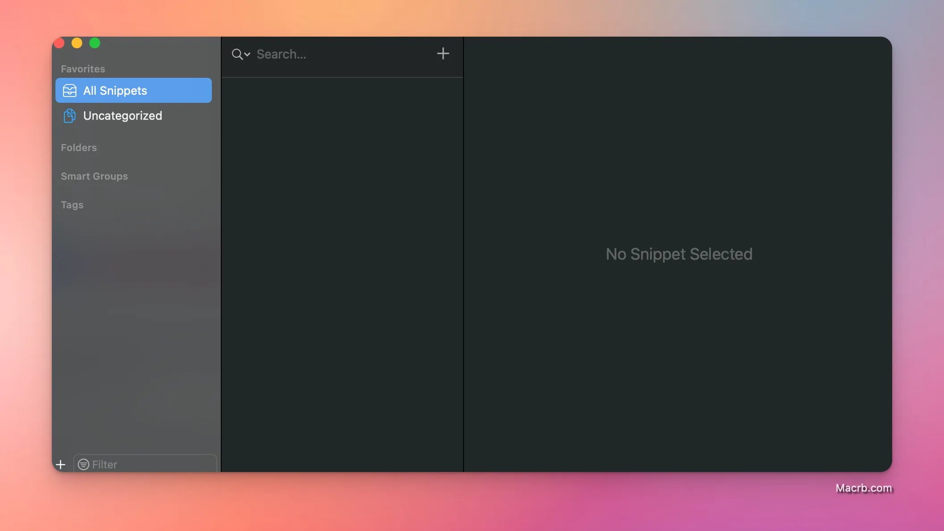Screen dimensions: 944x531
Task: Zoom the window with green button
Action: click(95, 43)
